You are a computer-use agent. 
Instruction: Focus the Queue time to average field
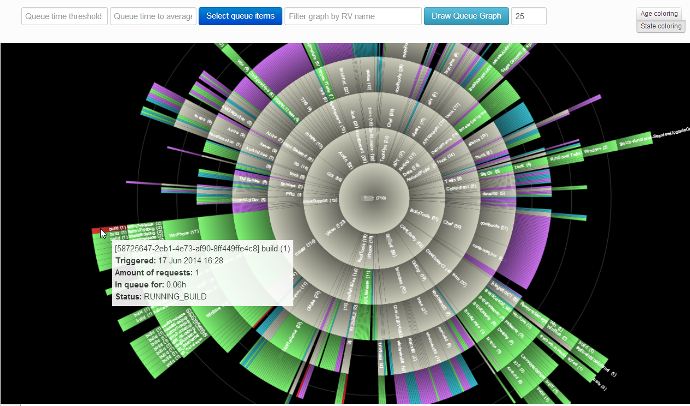pos(153,16)
